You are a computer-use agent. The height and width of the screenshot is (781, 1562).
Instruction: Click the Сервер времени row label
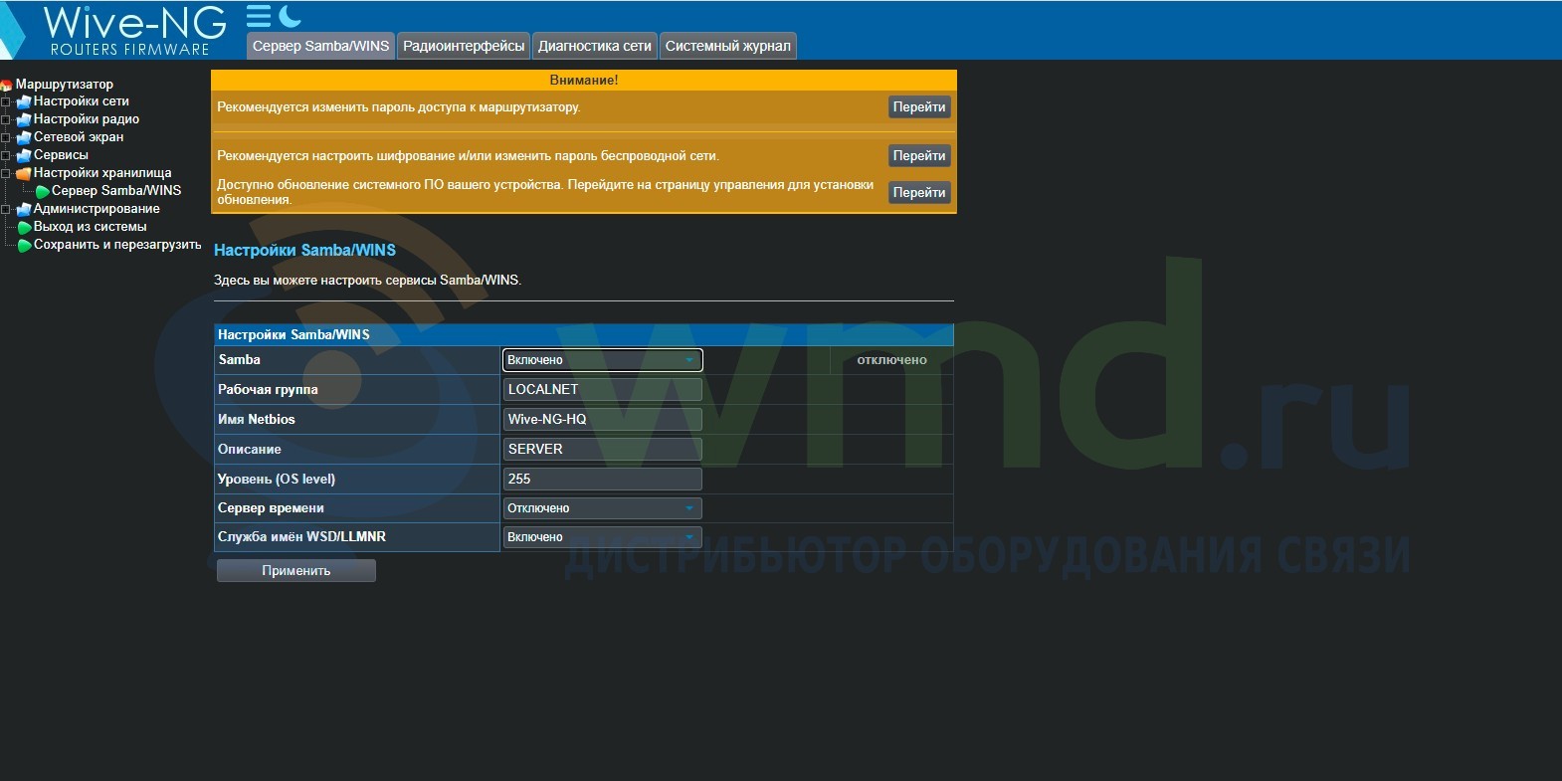tap(271, 508)
